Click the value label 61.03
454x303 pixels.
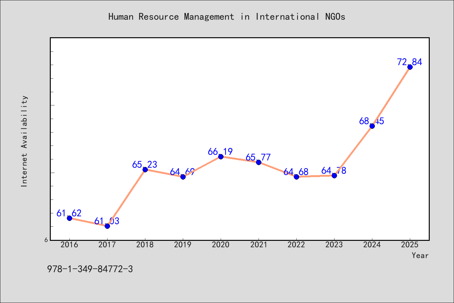point(107,221)
